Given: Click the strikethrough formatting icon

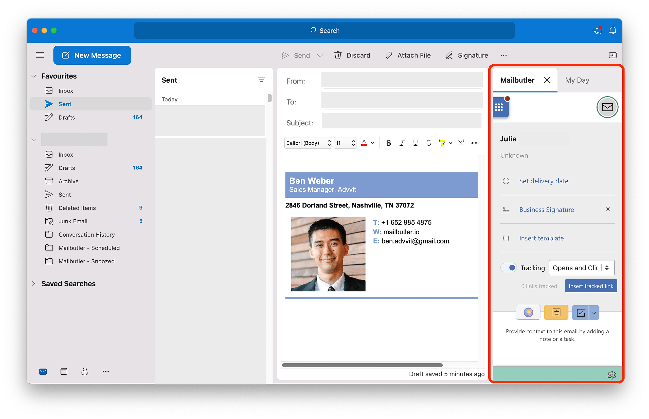Looking at the screenshot, I should click(x=429, y=143).
